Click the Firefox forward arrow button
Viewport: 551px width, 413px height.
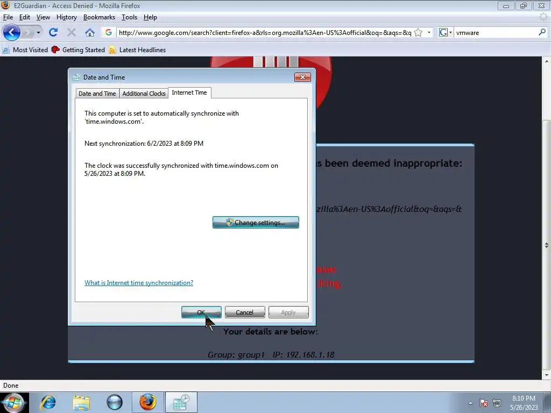[x=27, y=33]
